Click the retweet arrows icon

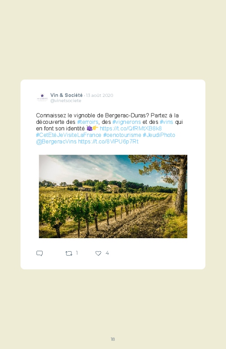[x=69, y=253]
